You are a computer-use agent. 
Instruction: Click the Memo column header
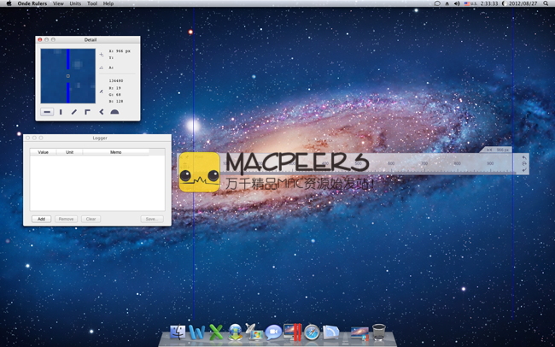(x=115, y=152)
